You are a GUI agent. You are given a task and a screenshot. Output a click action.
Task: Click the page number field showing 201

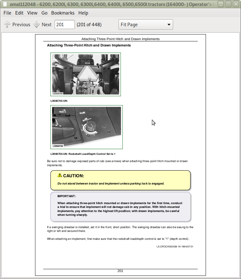[64, 25]
